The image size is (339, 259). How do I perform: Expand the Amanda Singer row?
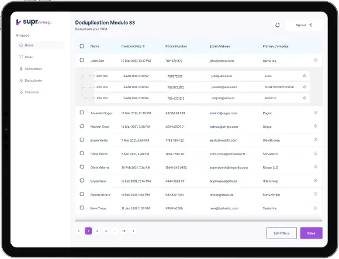(316, 113)
